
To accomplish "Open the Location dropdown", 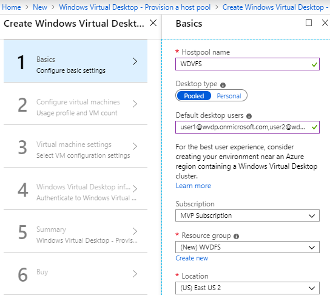I will click(x=247, y=288).
